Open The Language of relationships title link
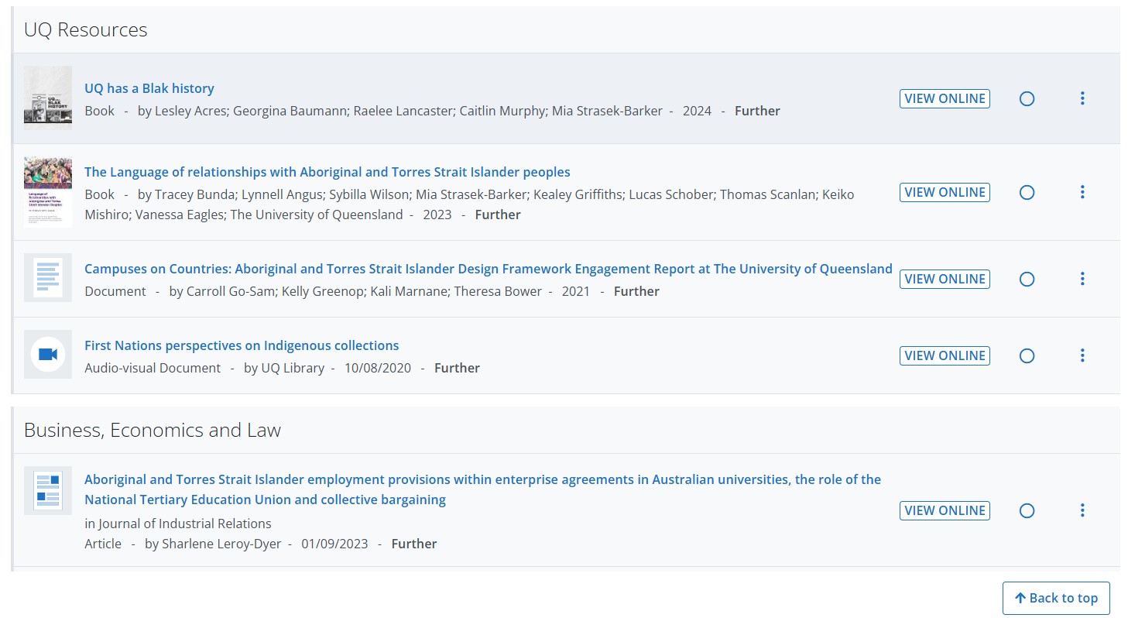The image size is (1128, 618). [x=327, y=172]
